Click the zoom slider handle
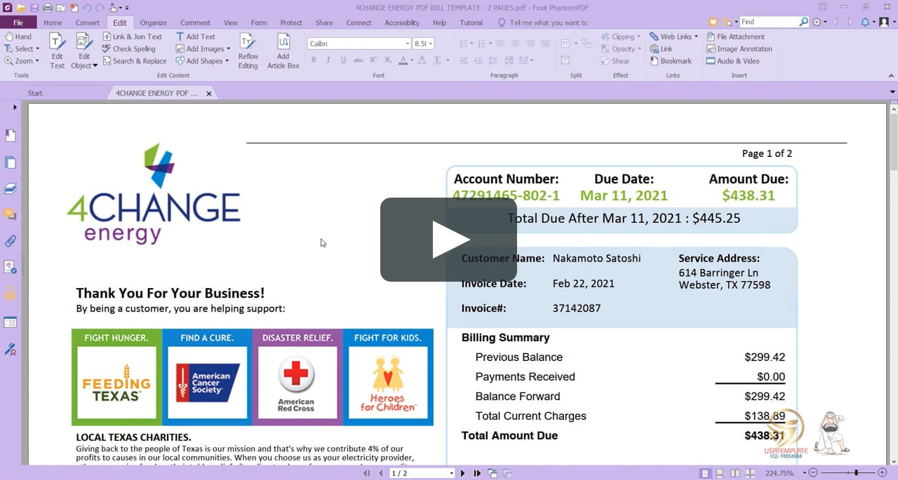The image size is (898, 480). (x=856, y=474)
